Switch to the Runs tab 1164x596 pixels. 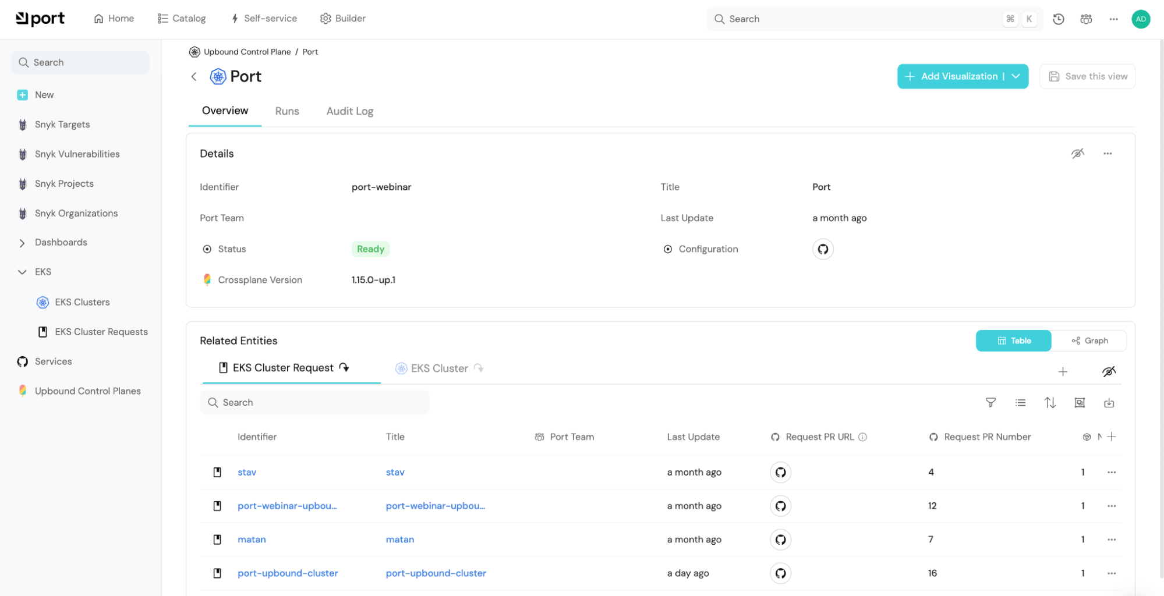[x=287, y=111]
